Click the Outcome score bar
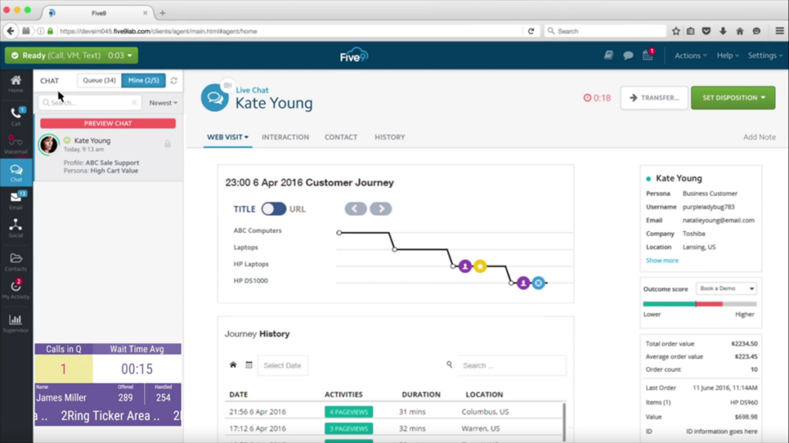789x443 pixels. [700, 304]
